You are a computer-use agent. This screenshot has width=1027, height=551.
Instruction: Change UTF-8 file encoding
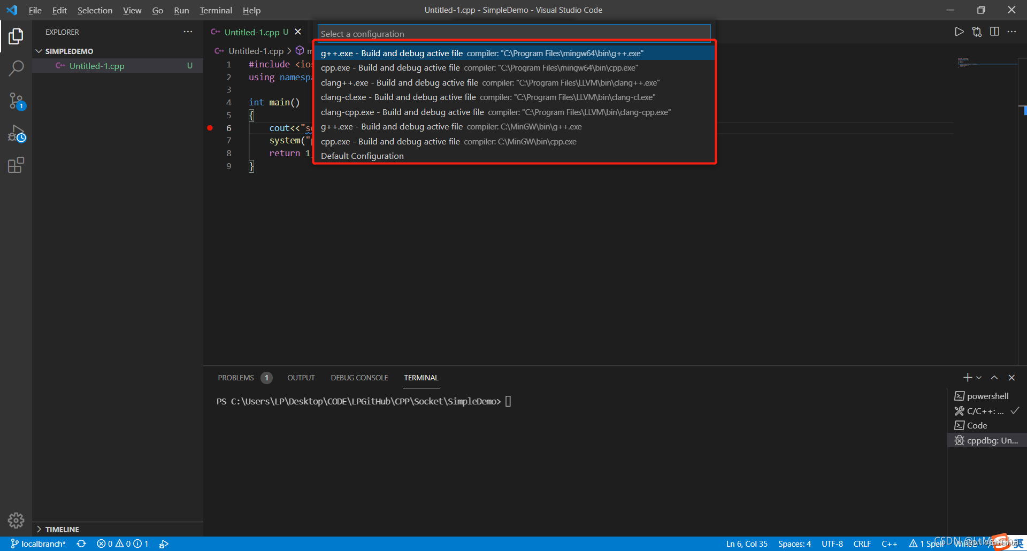coord(832,544)
